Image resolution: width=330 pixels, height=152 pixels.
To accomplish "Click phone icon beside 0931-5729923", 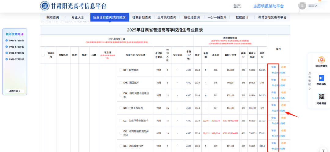I will [6, 59].
